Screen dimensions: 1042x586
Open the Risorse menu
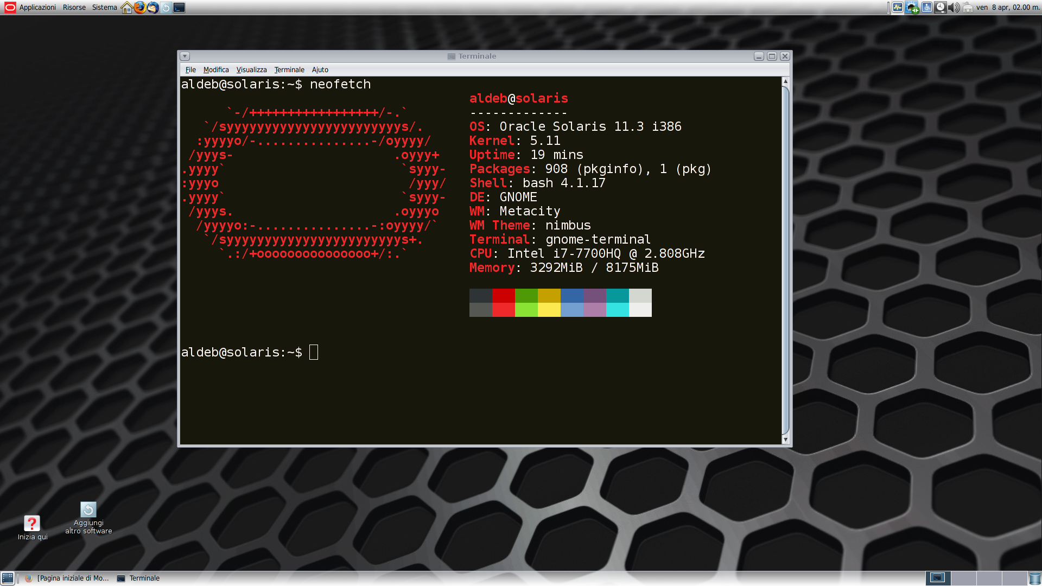74,8
